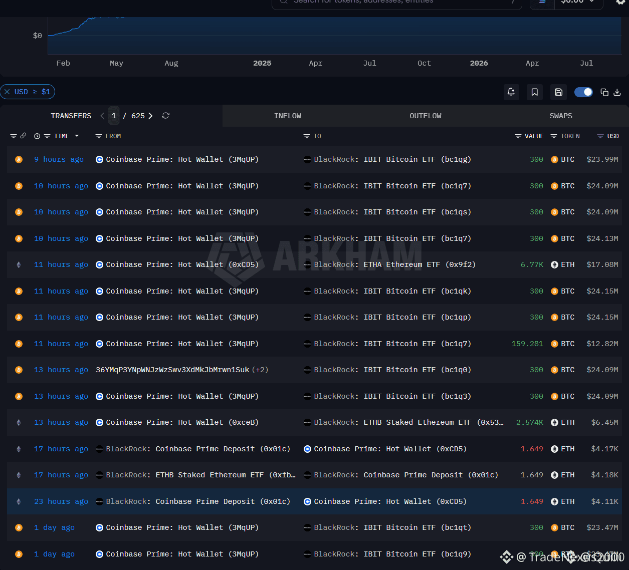Screen dimensions: 629x570
Task: Toggle the blue switch in the toolbar
Action: click(583, 92)
